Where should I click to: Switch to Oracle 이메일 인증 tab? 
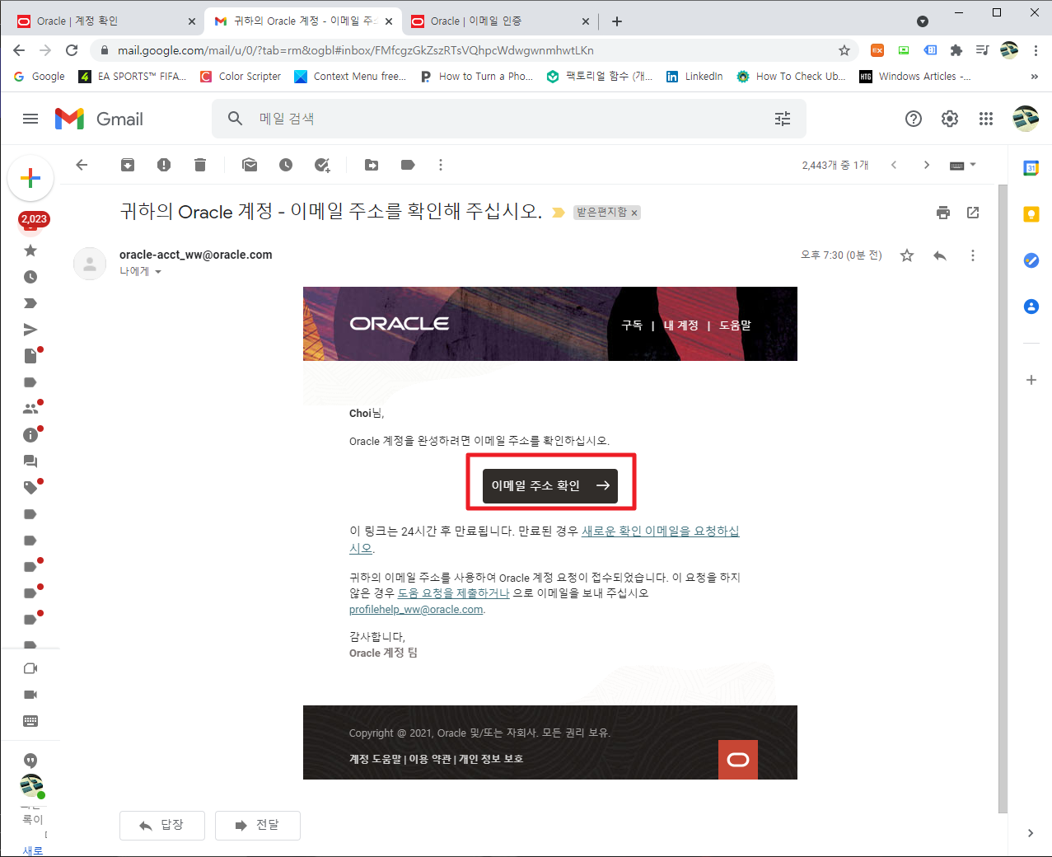click(x=501, y=21)
